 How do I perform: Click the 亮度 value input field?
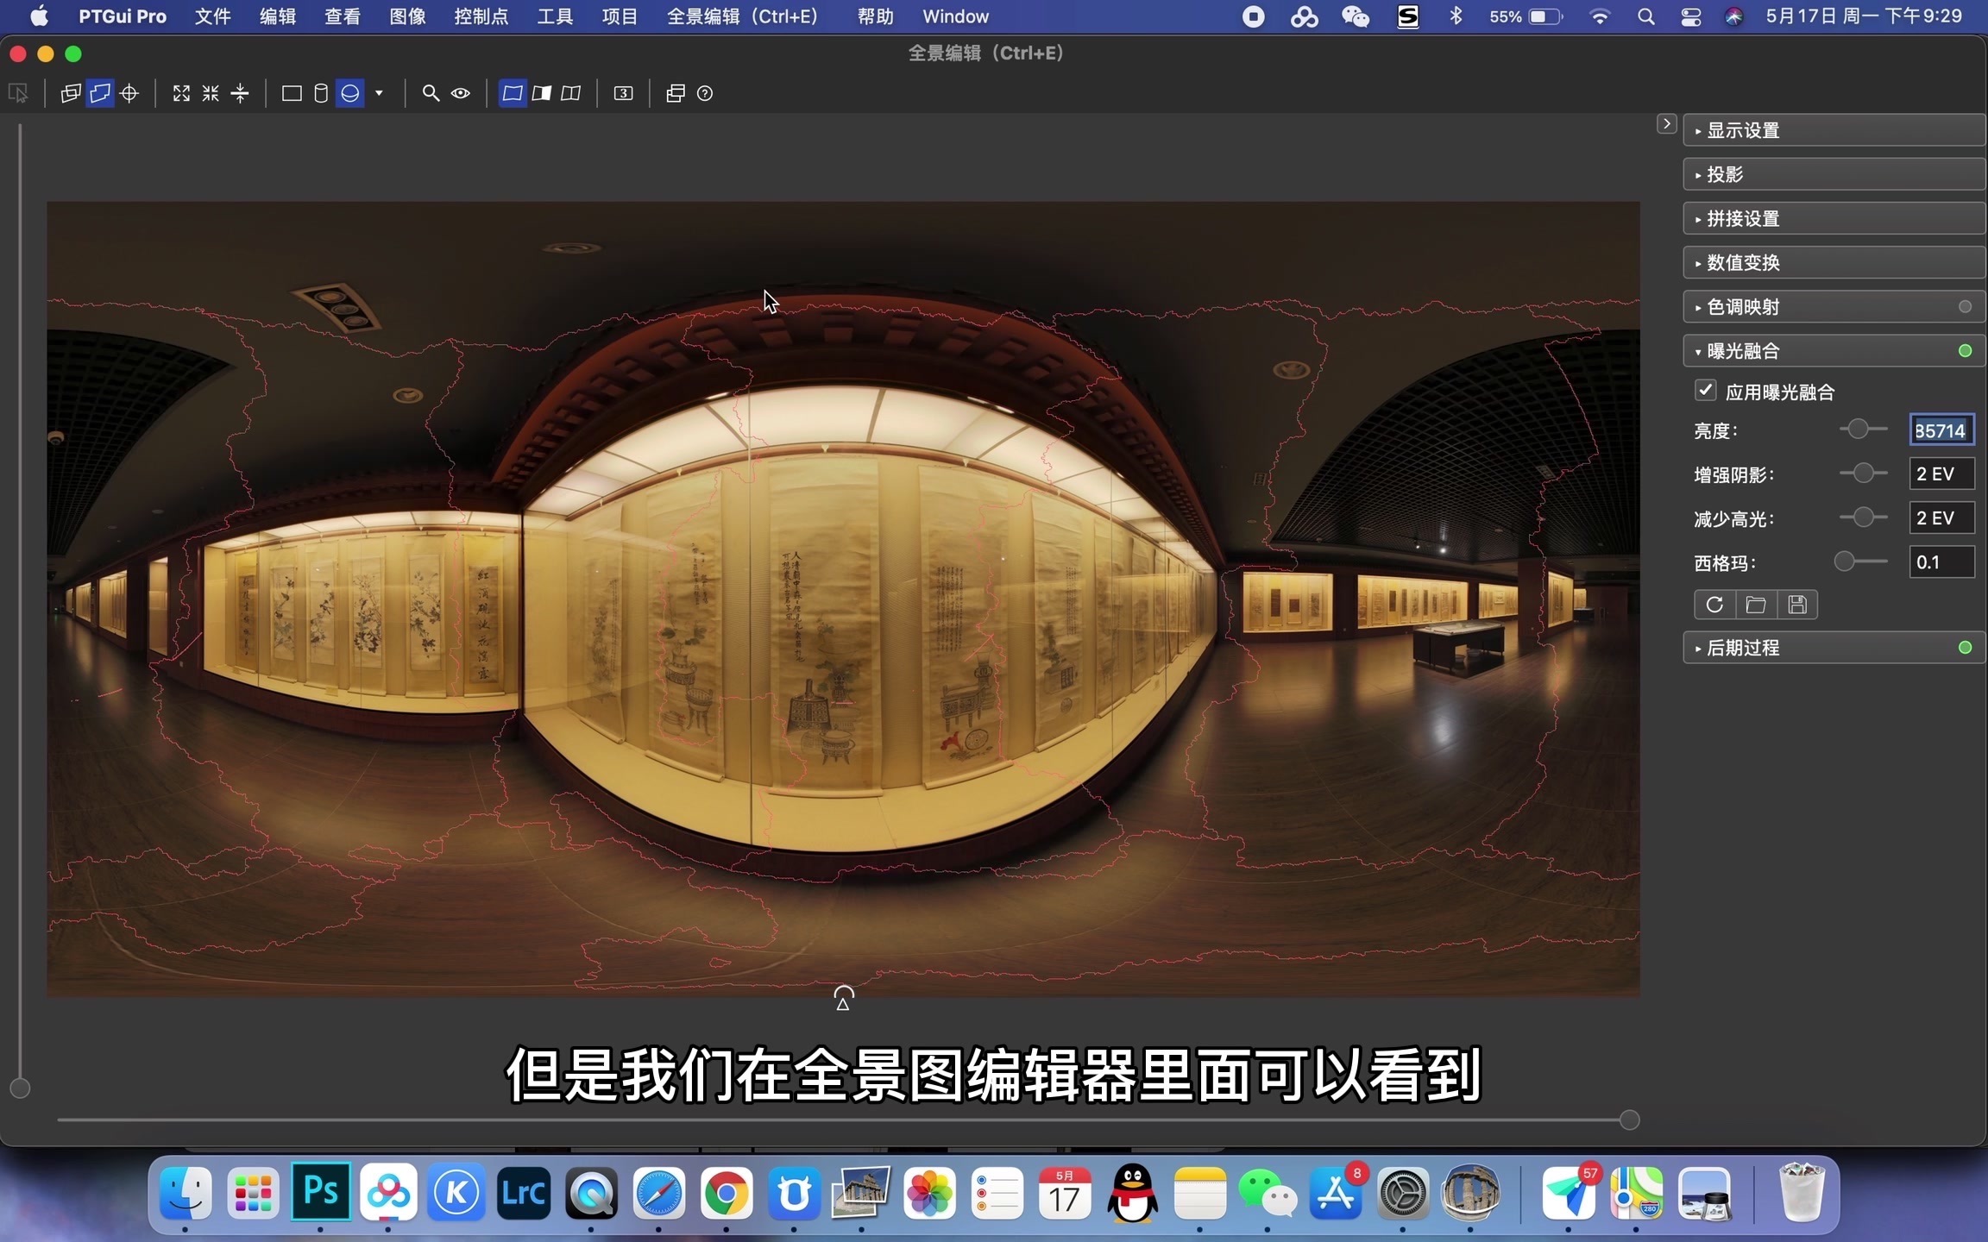point(1941,430)
